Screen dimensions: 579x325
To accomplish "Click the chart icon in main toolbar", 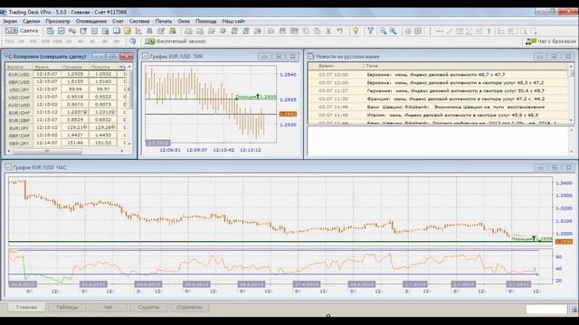I will 138,31.
